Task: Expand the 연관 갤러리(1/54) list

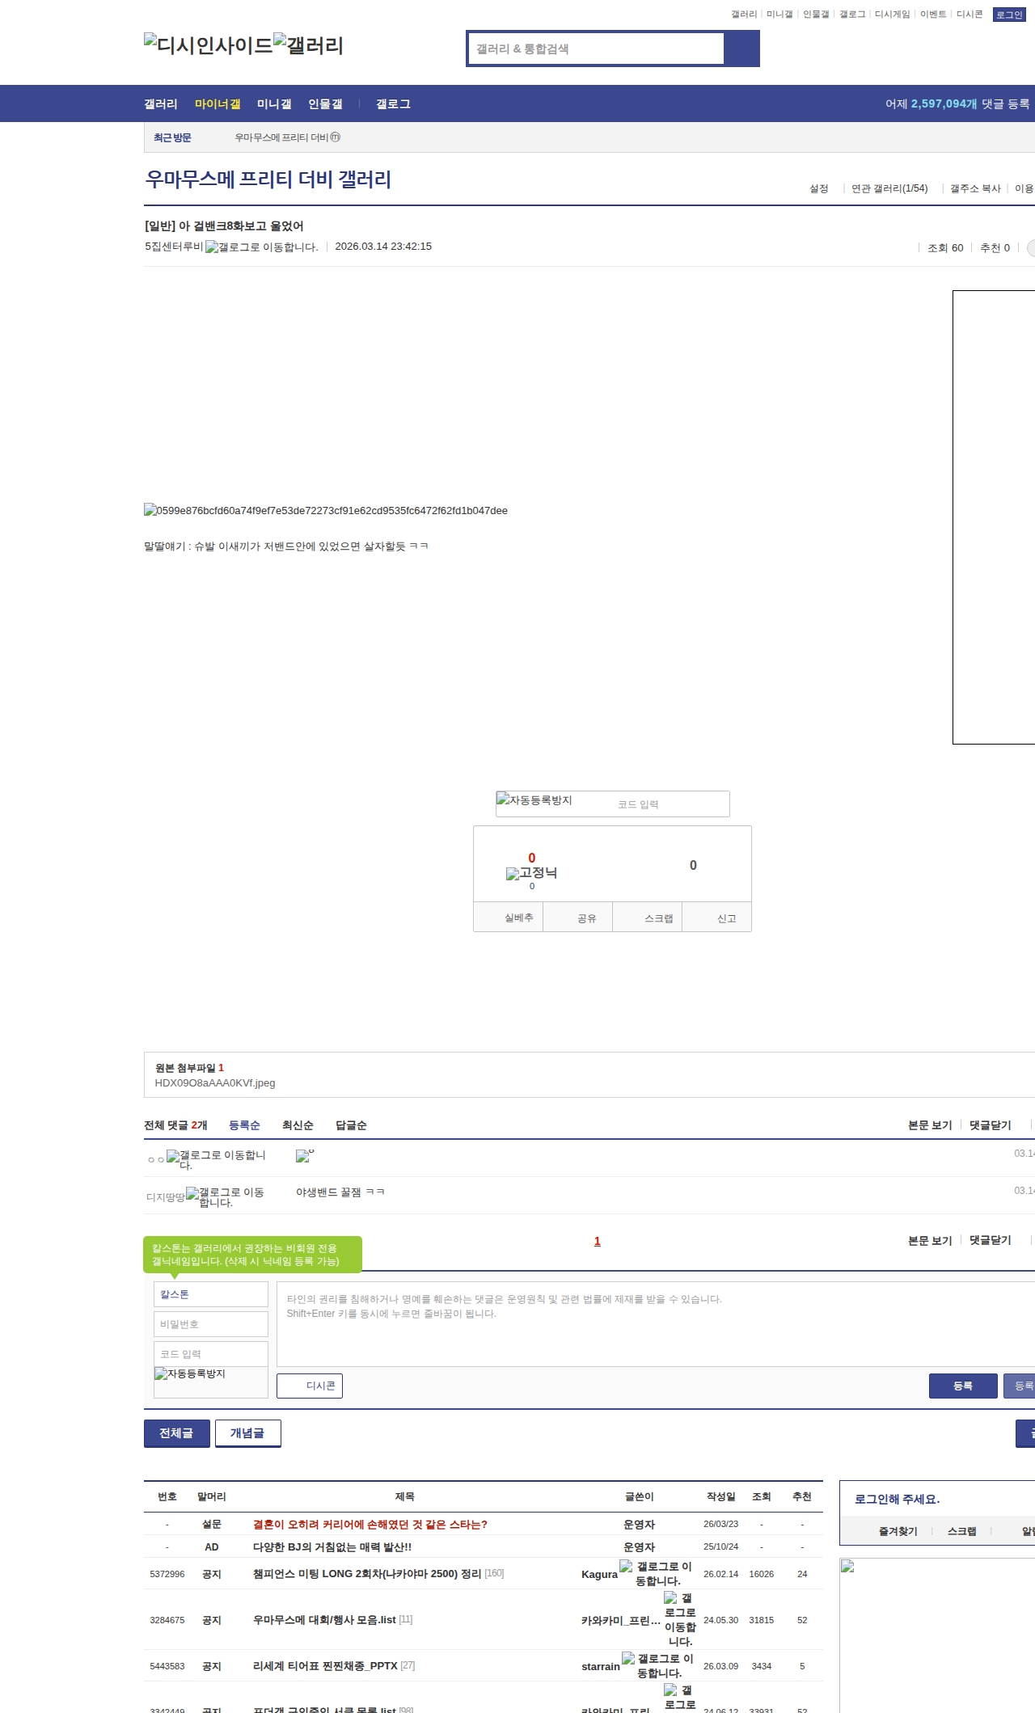Action: (x=889, y=188)
